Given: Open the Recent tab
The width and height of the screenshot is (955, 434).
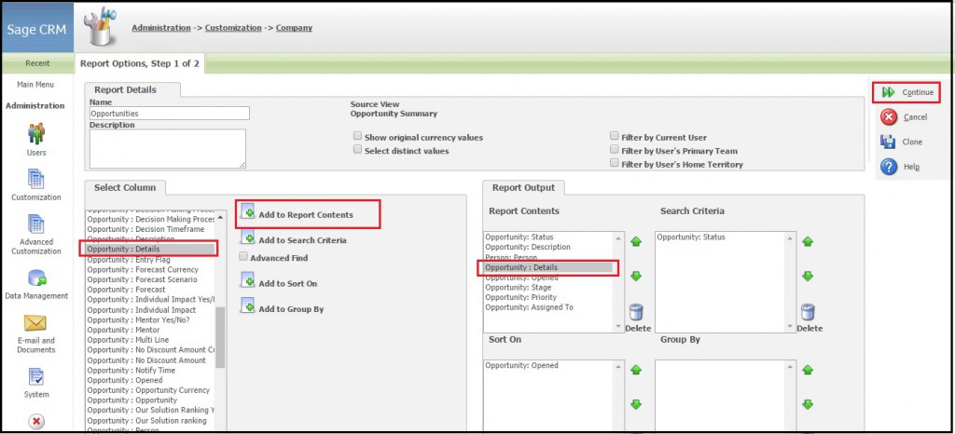Looking at the screenshot, I should pos(37,63).
